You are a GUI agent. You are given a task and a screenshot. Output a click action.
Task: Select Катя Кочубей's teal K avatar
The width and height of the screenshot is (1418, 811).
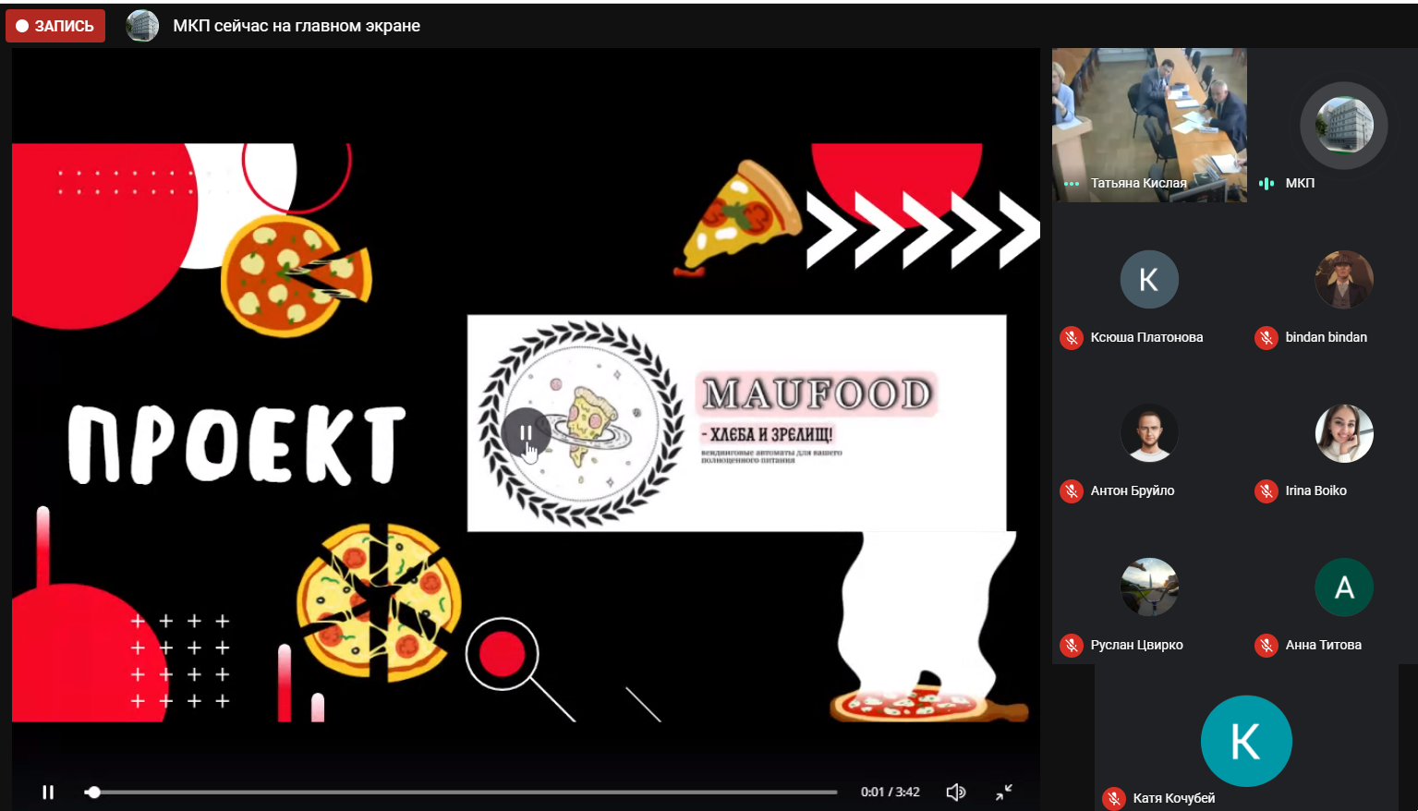[x=1245, y=741]
